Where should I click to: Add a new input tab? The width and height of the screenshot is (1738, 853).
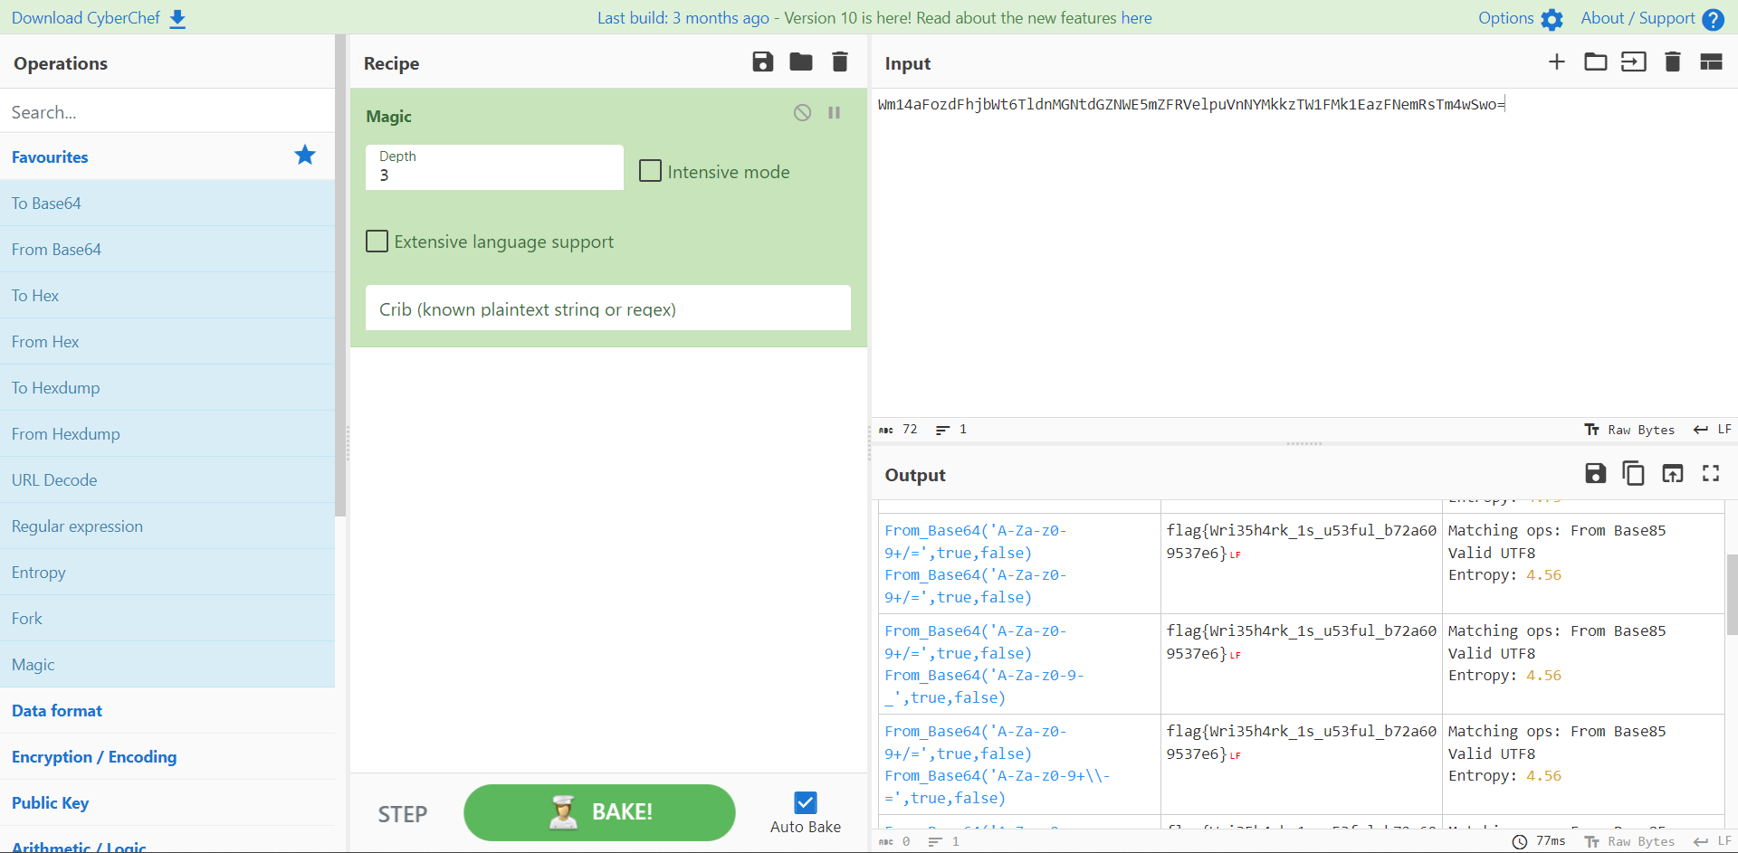[x=1556, y=62]
